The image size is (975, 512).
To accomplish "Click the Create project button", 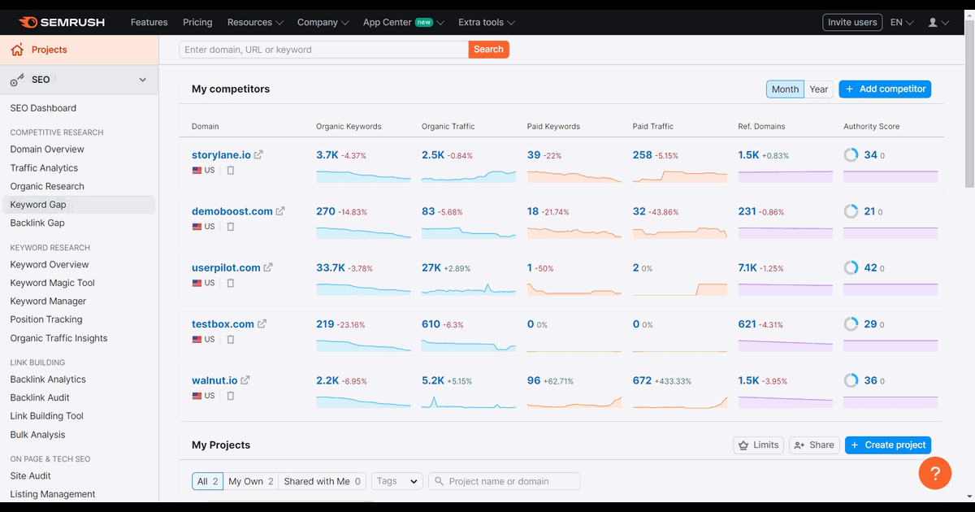I will 888,445.
